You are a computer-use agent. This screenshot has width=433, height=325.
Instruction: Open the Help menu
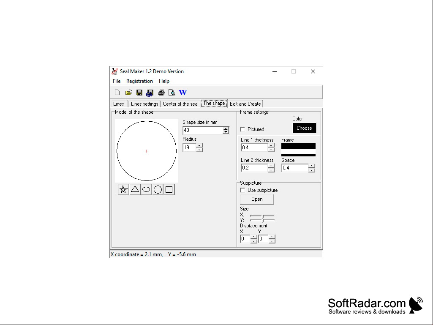[164, 81]
